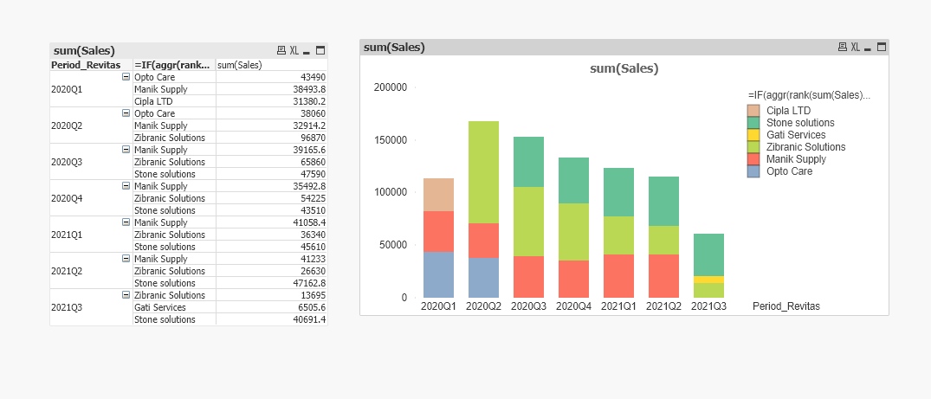Click the Period_Revitas column header
The height and width of the screenshot is (399, 931).
[x=92, y=65]
